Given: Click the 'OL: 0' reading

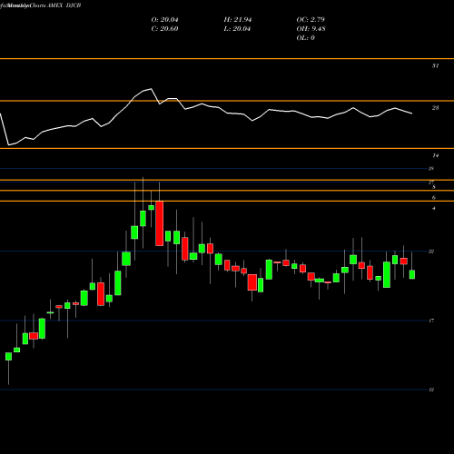Looking at the screenshot, I should click(306, 38).
